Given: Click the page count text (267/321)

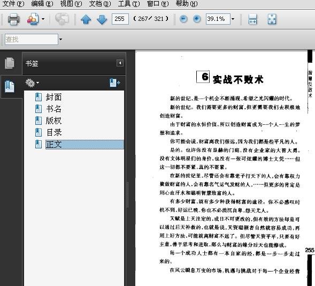Looking at the screenshot, I should (151, 19).
